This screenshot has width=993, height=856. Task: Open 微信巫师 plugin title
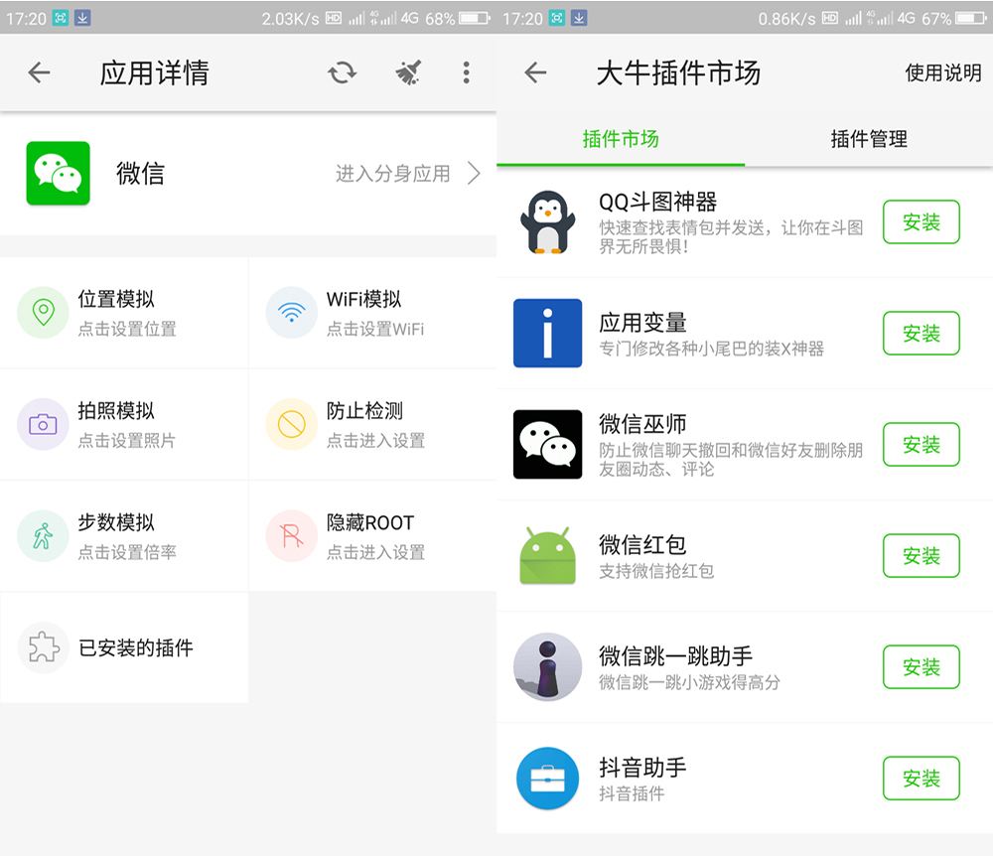coord(642,424)
